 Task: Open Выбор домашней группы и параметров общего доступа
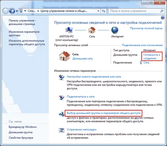click(x=104, y=113)
